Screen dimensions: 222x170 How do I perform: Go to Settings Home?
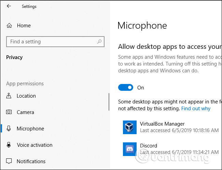(x=24, y=26)
